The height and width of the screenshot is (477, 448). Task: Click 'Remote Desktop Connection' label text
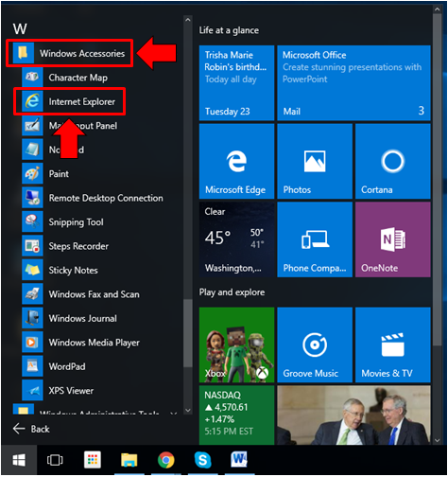pos(106,198)
